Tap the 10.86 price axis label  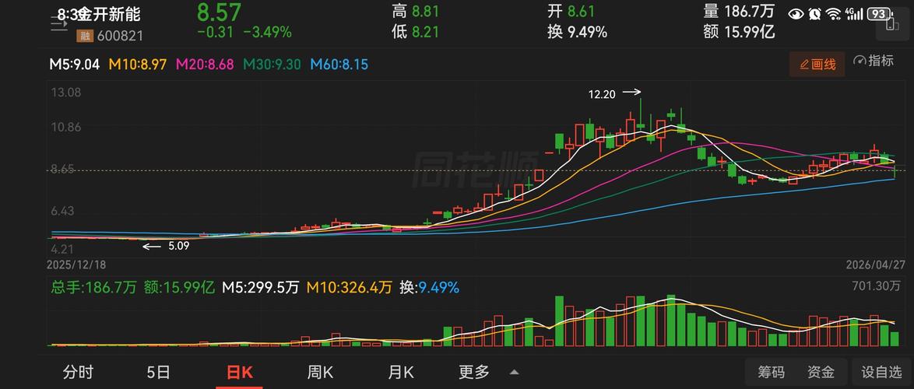[x=65, y=127]
